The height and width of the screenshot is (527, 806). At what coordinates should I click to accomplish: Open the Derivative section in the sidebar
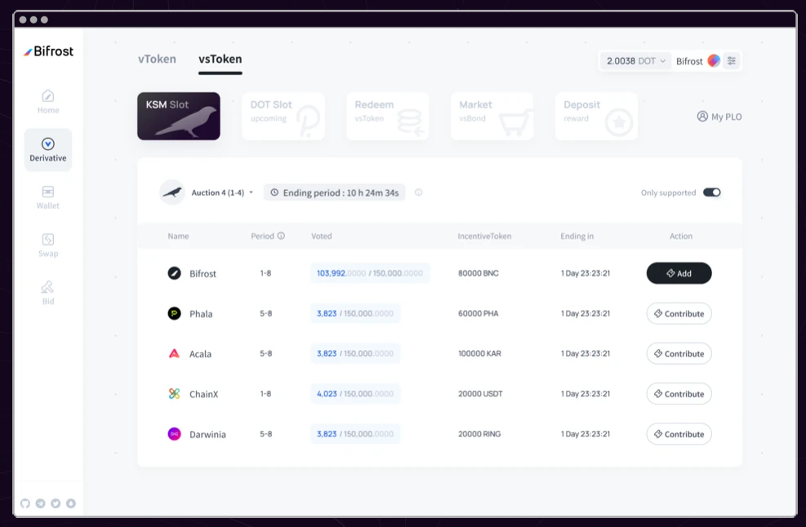point(48,150)
